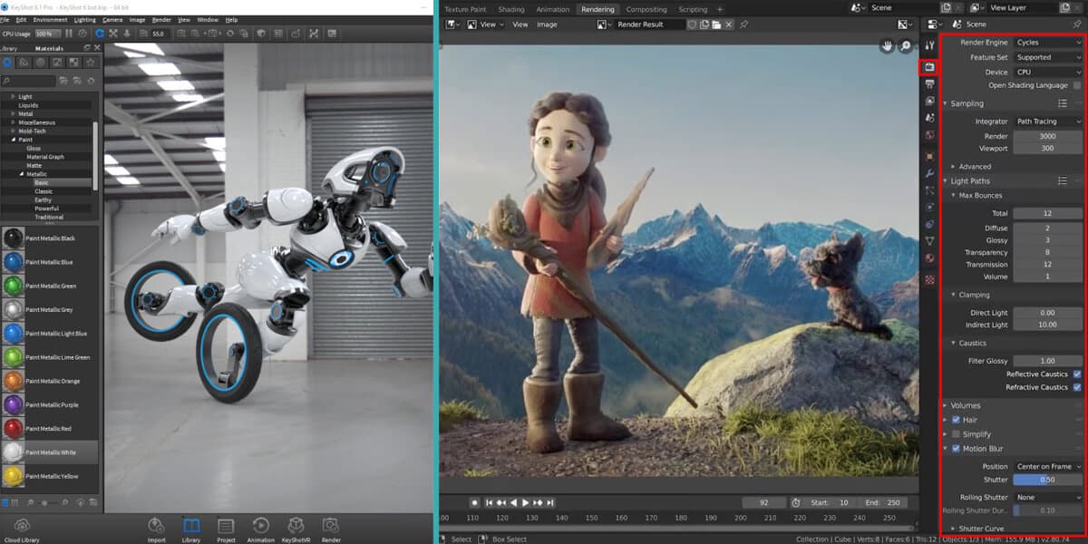Open the Integrator Path Tracing dropdown
1088x544 pixels.
[x=1048, y=121]
